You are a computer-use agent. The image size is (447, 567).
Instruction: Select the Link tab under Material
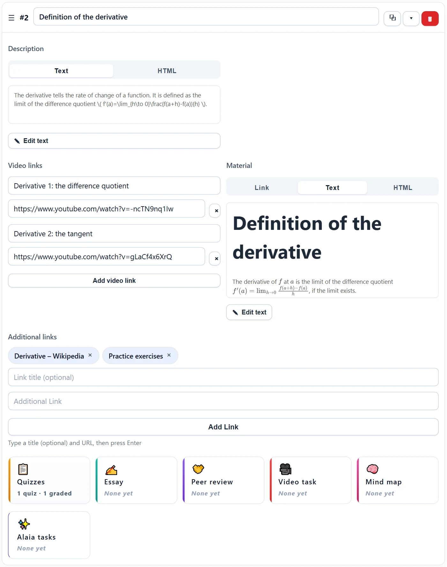[x=262, y=188]
